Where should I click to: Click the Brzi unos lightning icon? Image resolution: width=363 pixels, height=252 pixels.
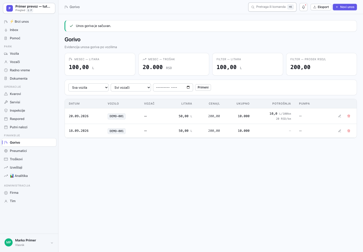12,21
